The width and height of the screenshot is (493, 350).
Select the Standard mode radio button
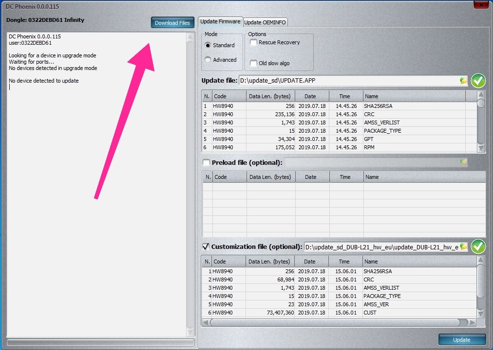208,45
